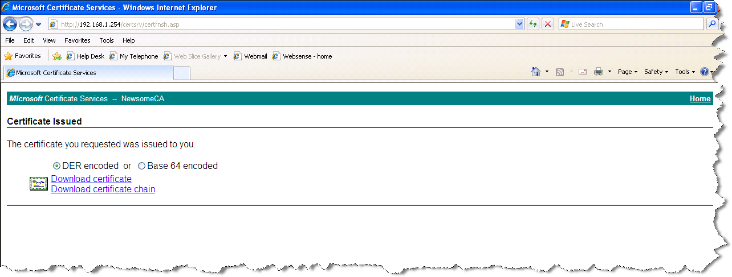Select the Microsoft Certificate Services tab
732x277 pixels.
(x=88, y=73)
